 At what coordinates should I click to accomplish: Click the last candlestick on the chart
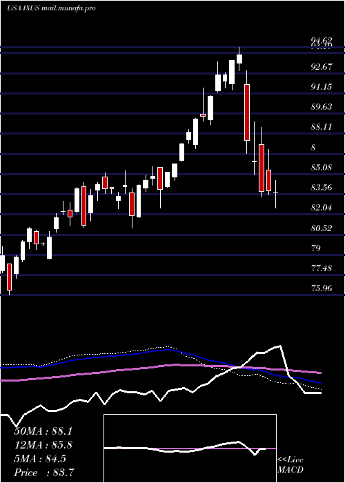coord(276,194)
